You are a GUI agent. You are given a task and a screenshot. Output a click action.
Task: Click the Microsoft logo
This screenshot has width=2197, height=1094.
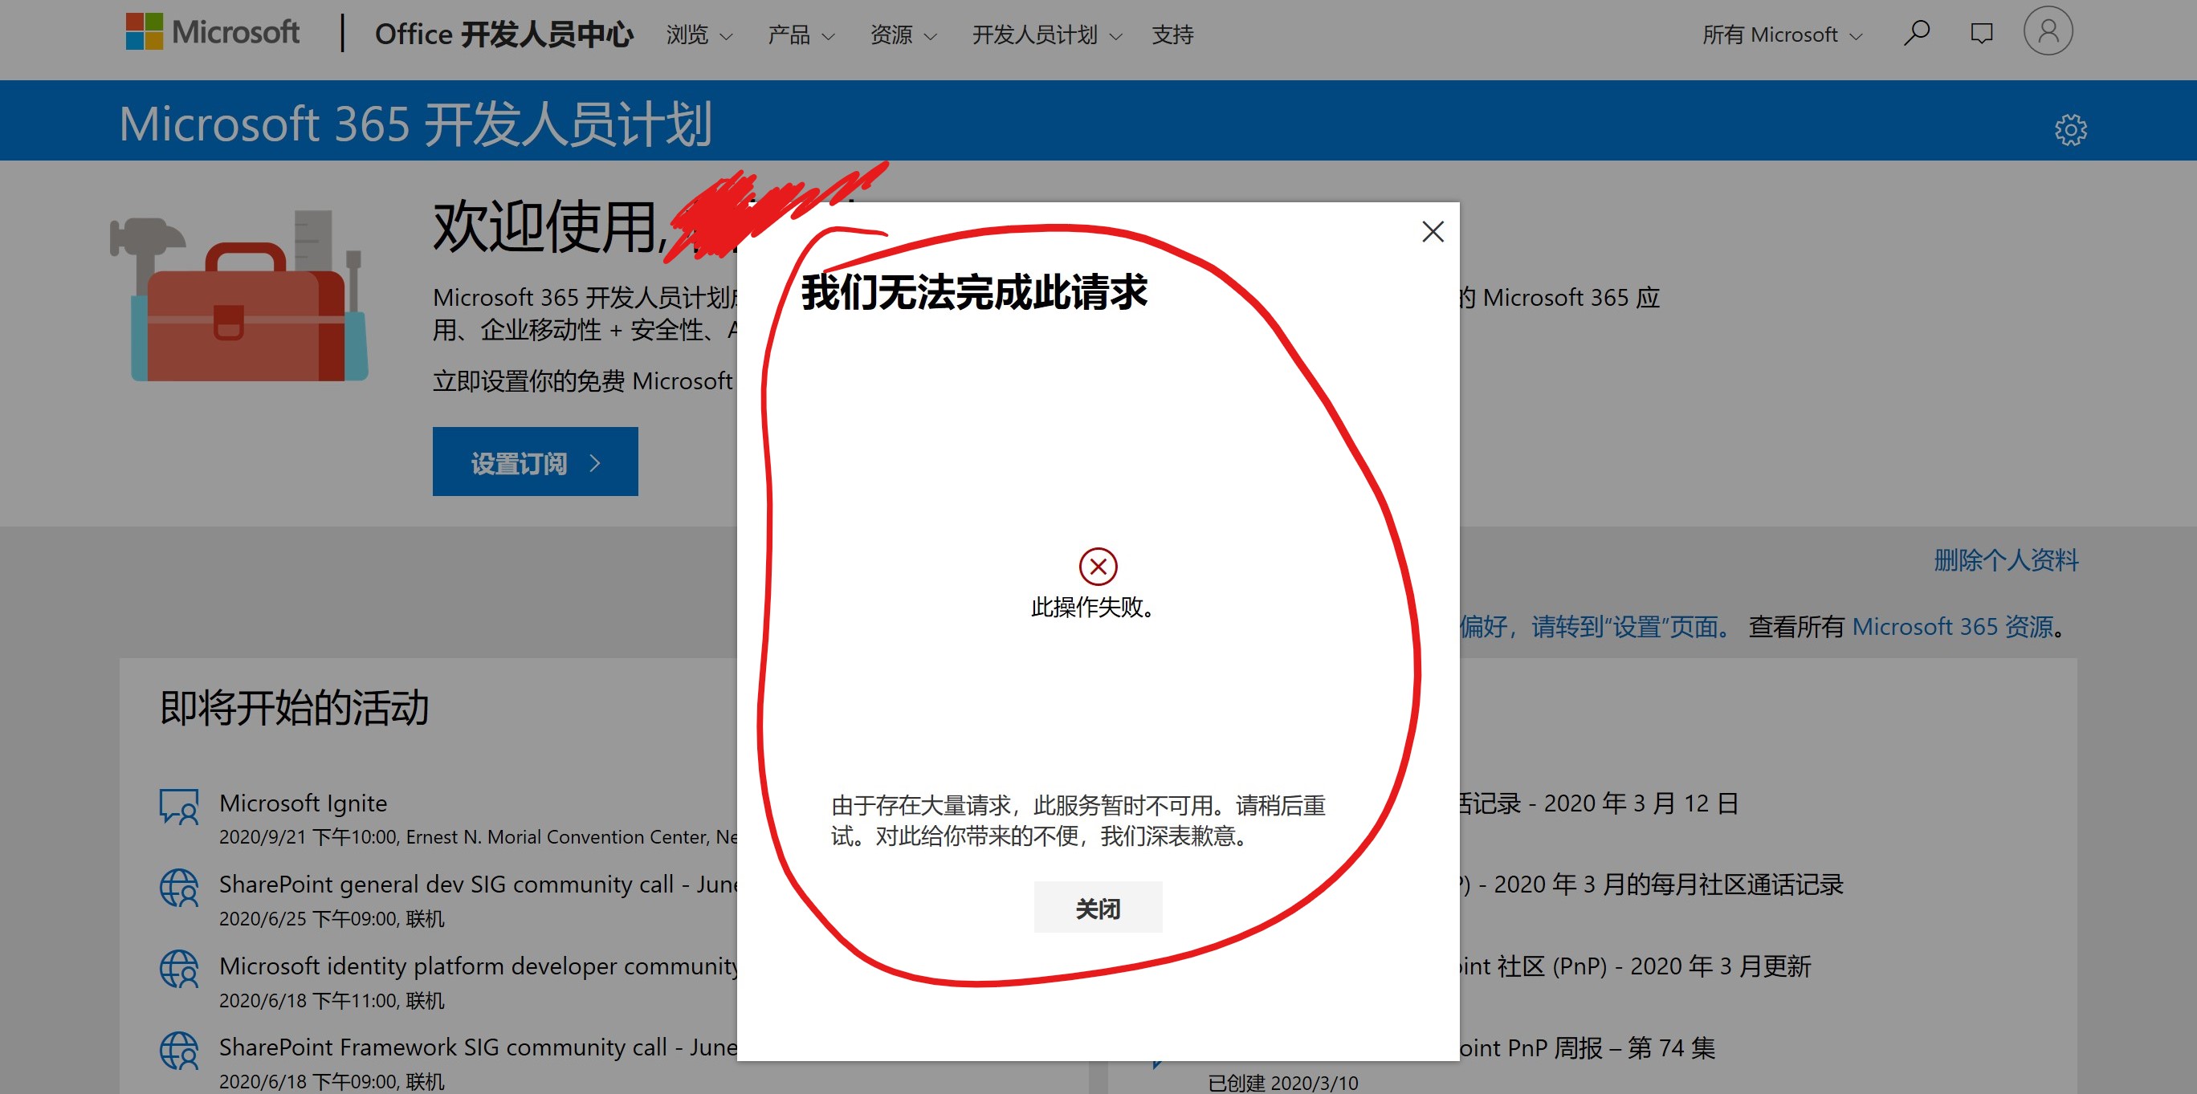click(x=212, y=32)
